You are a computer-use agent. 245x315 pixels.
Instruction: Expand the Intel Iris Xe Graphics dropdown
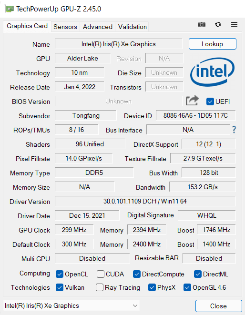(x=71, y=305)
